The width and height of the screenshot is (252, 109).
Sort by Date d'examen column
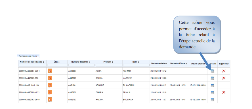(x=198, y=64)
